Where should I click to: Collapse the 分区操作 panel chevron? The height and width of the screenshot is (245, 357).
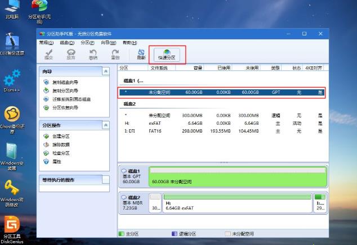(105, 125)
